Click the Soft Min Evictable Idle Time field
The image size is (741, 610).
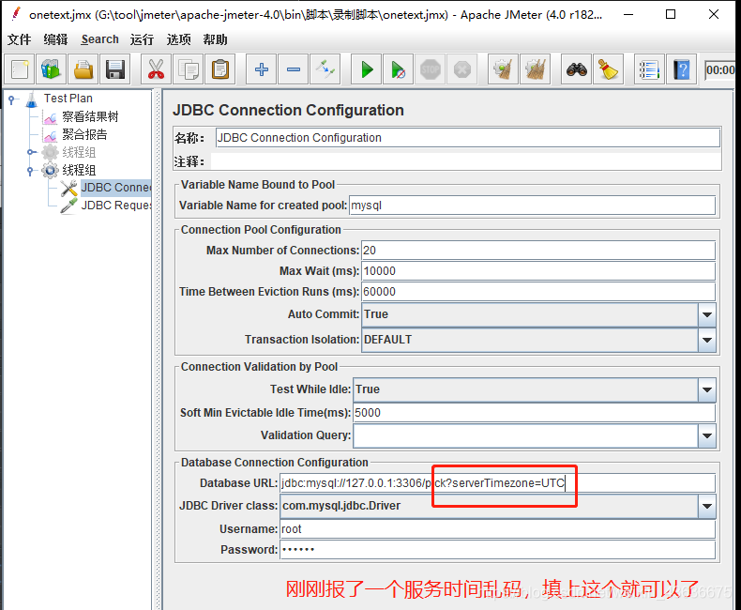click(x=534, y=412)
